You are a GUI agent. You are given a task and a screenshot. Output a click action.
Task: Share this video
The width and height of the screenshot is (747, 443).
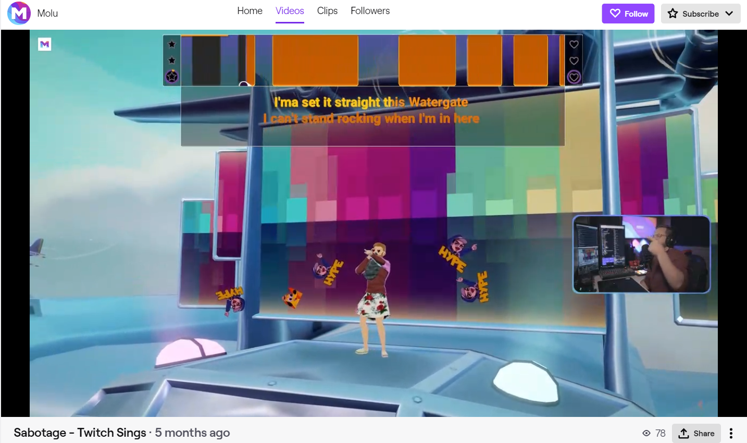click(696, 433)
